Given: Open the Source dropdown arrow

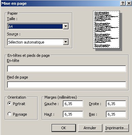Looking at the screenshot, I should pyautogui.click(x=66, y=42).
